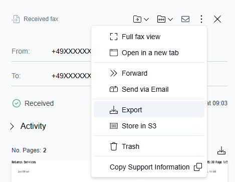Choose Send via Email option
This screenshot has height=182, width=235.
[x=149, y=89]
